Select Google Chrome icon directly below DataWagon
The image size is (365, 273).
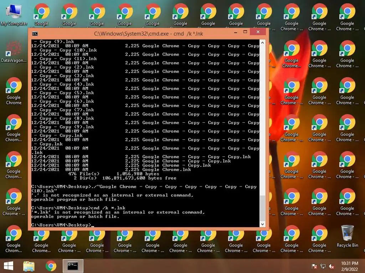point(14,91)
